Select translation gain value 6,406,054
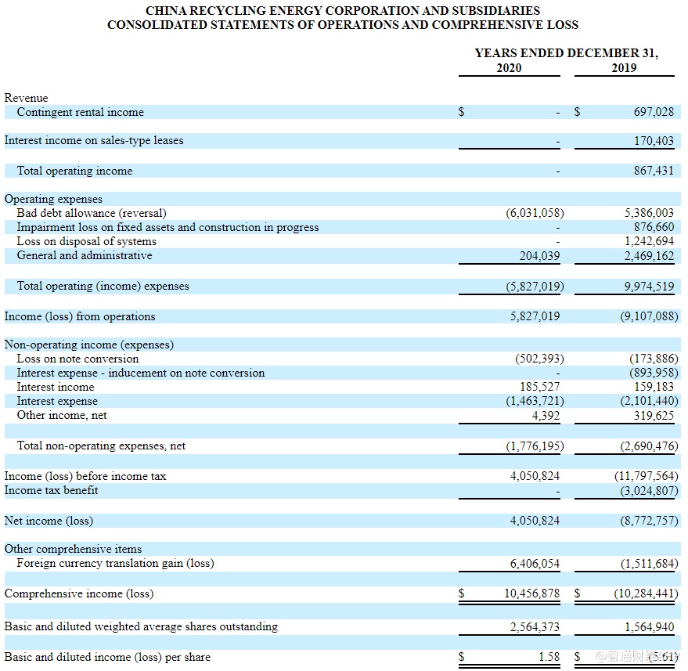Screen dimensions: 688x671 pos(535,564)
